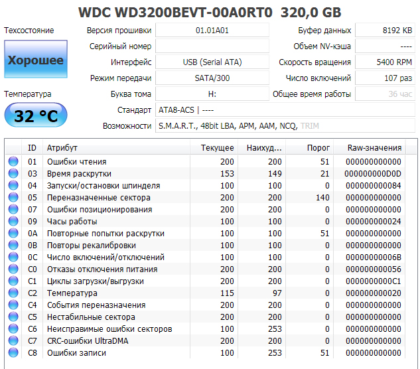Click the 32 °C temperature indicator
This screenshot has width=420, height=369.
point(36,115)
